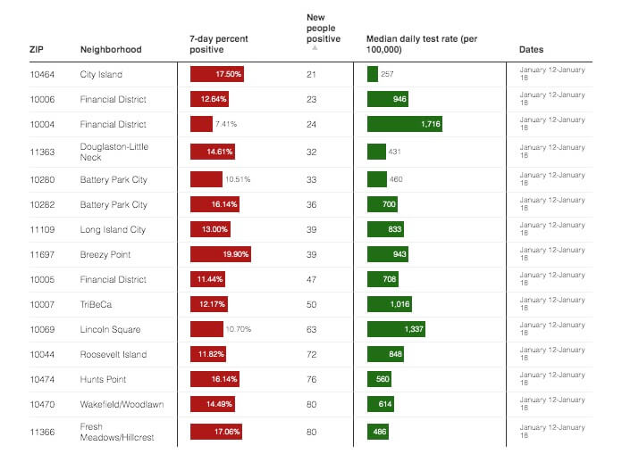Click ZIP code 11366 cell
Screen dimensions: 639x462
pyautogui.click(x=43, y=433)
